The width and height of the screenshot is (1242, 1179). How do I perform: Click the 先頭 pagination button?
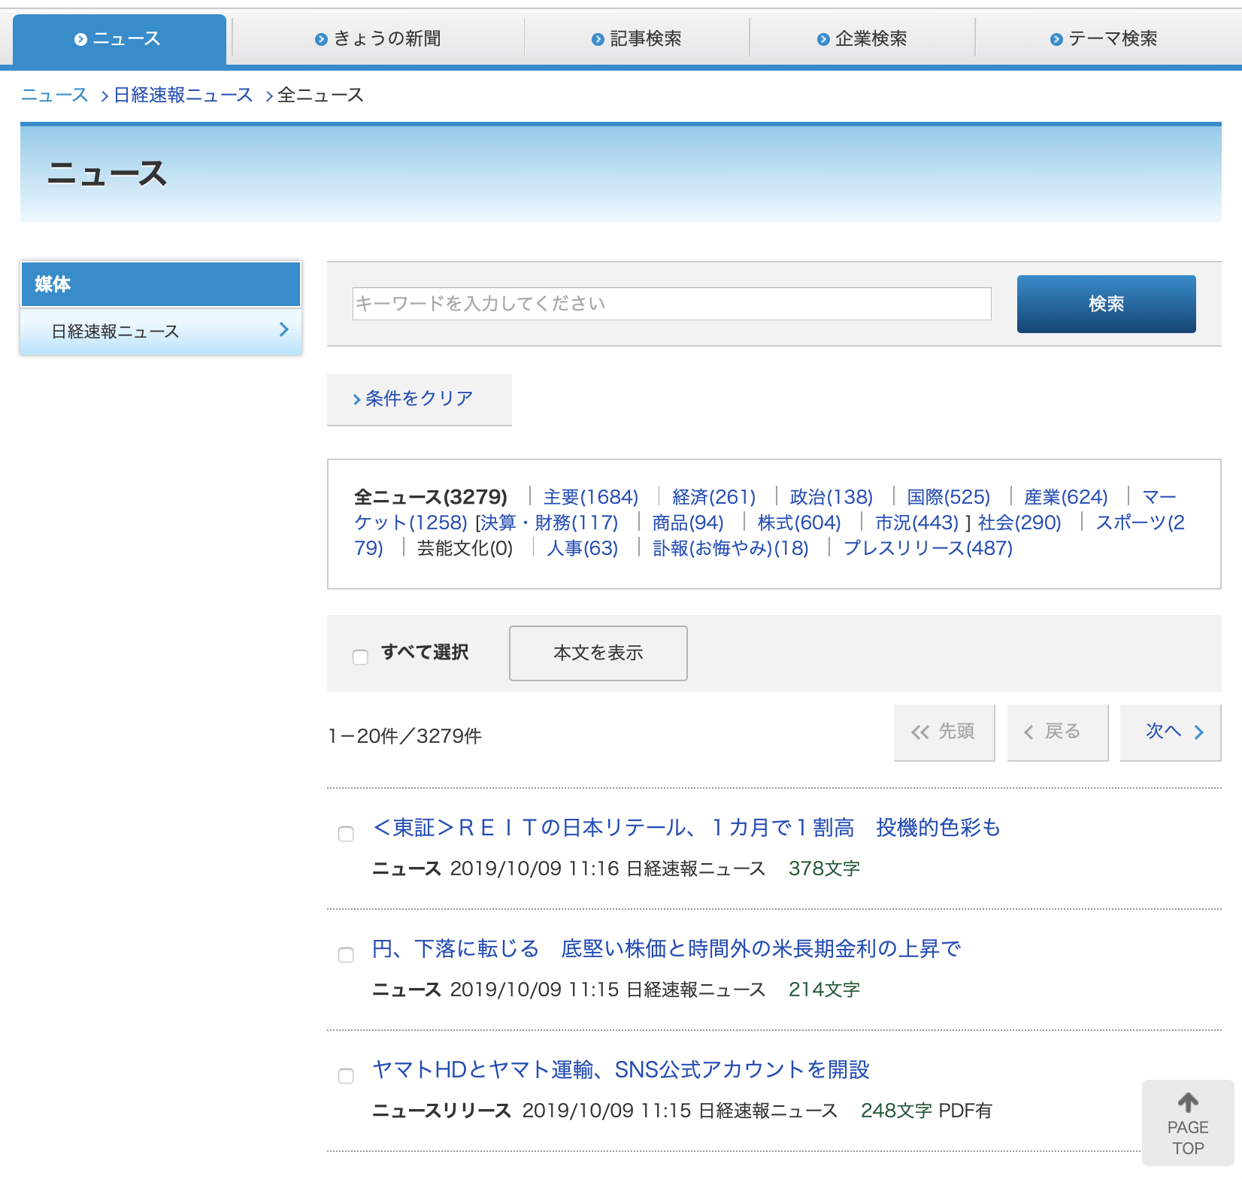[x=944, y=732]
